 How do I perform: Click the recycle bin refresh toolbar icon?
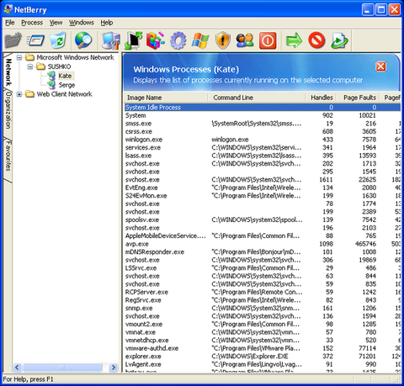pyautogui.click(x=58, y=40)
